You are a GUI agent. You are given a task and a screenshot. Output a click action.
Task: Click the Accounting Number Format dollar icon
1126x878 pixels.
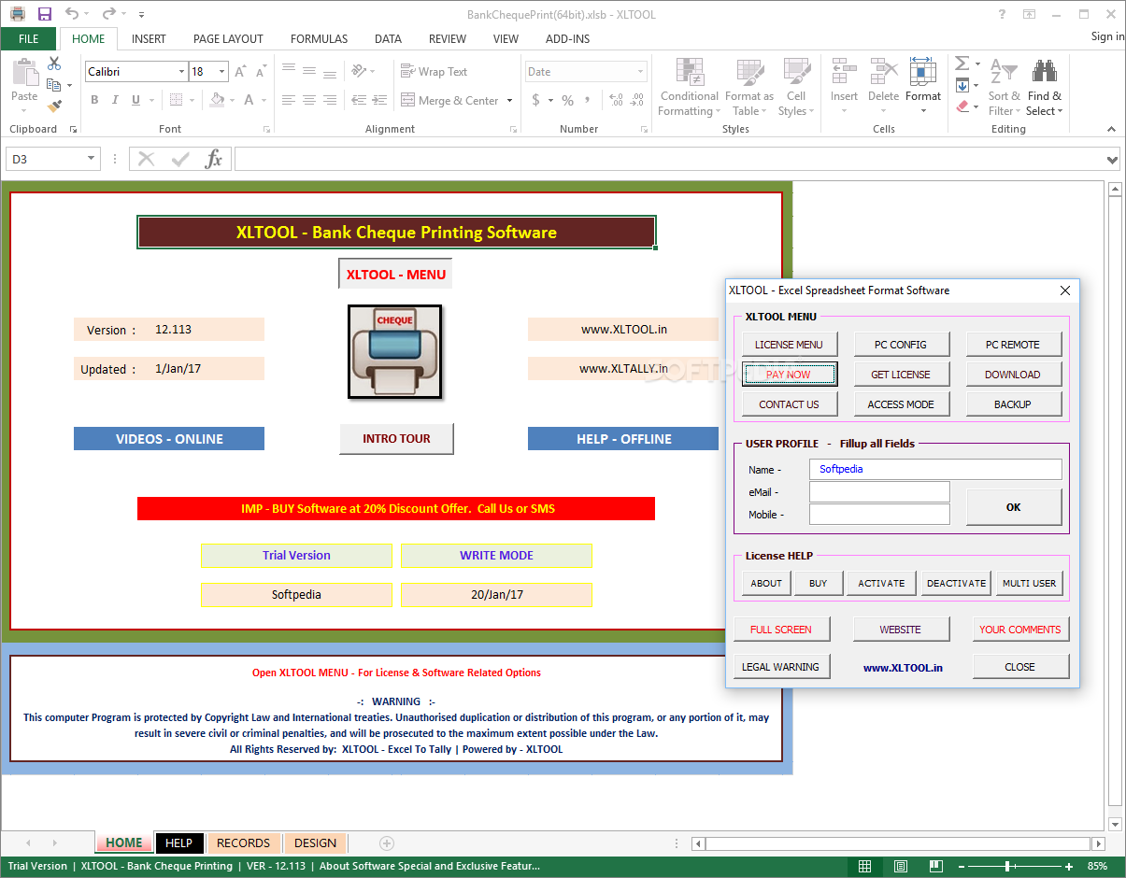click(x=535, y=100)
